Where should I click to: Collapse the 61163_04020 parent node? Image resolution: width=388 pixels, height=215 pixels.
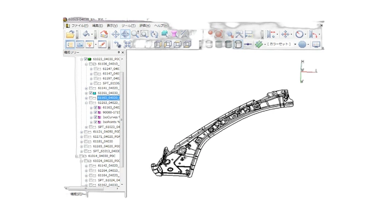(x=87, y=103)
